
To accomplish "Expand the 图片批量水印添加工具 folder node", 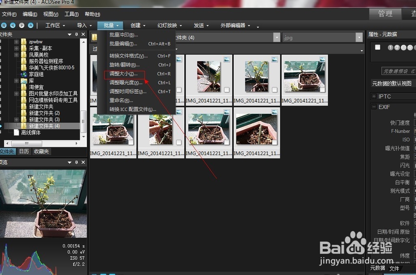I will pyautogui.click(x=16, y=94).
